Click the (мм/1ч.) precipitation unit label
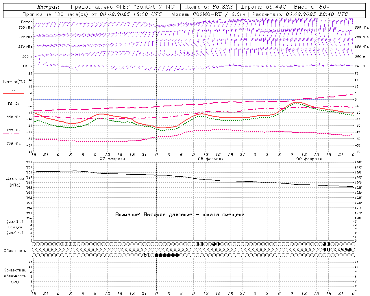Viewport: 370px width, 296px height. (15, 233)
